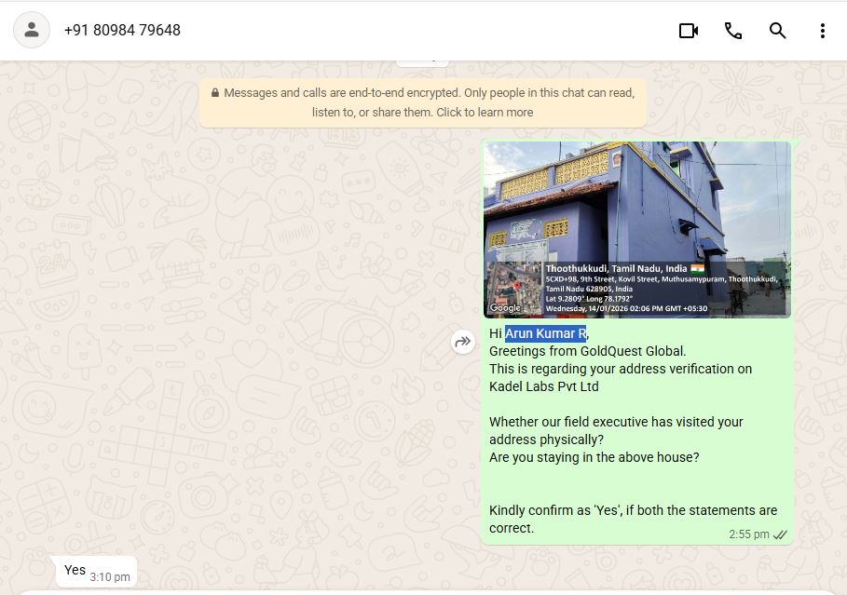847x595 pixels.
Task: Click the highlighted name Arun Kumar R
Action: tap(546, 333)
